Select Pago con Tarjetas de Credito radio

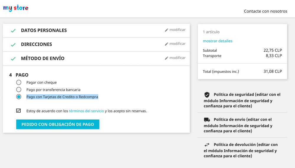coord(19,97)
